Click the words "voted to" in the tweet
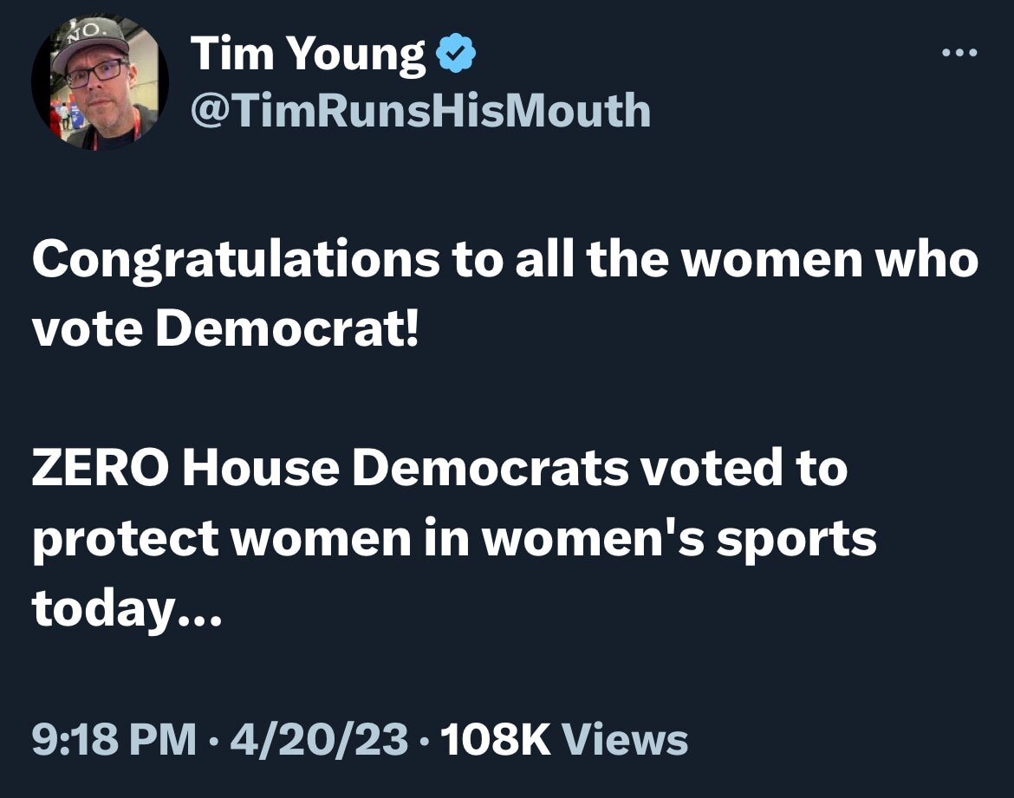The height and width of the screenshot is (798, 1014). (x=743, y=469)
